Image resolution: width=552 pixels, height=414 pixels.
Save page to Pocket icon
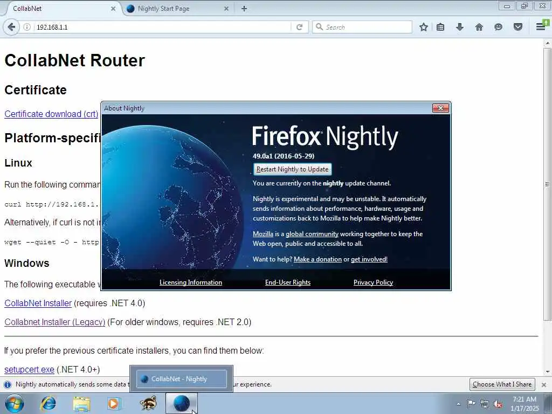click(518, 27)
